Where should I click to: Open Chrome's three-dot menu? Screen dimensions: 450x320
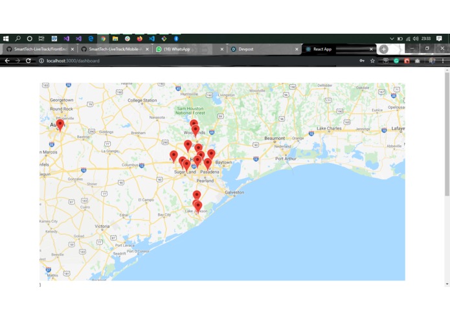point(443,60)
